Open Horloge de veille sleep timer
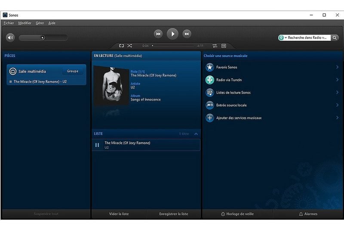Viewport: 344px width, 230px height. pyautogui.click(x=237, y=214)
